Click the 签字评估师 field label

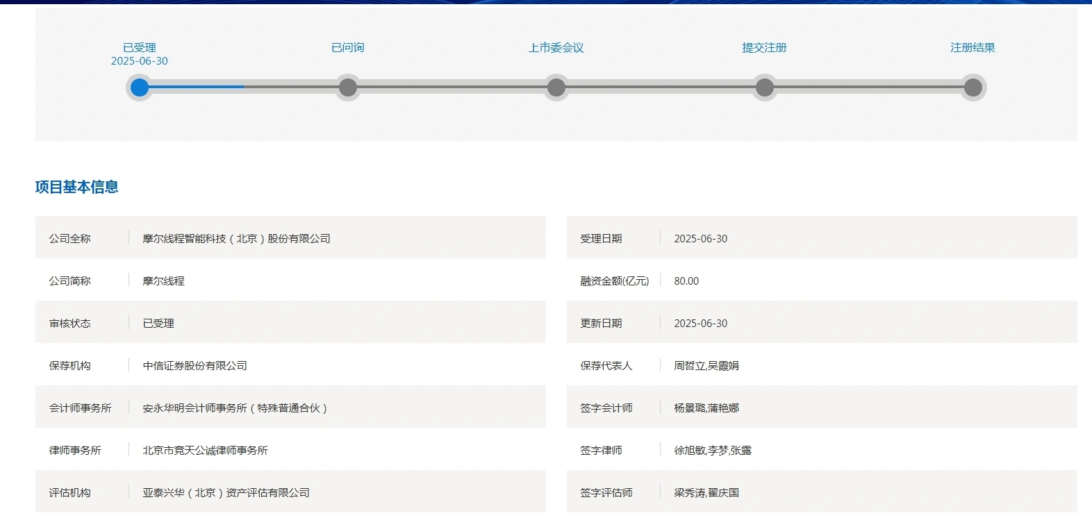pyautogui.click(x=606, y=492)
